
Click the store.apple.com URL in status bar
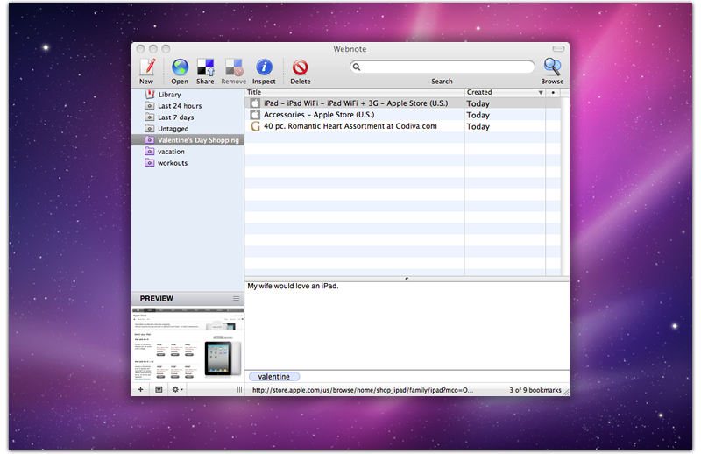[x=362, y=390]
